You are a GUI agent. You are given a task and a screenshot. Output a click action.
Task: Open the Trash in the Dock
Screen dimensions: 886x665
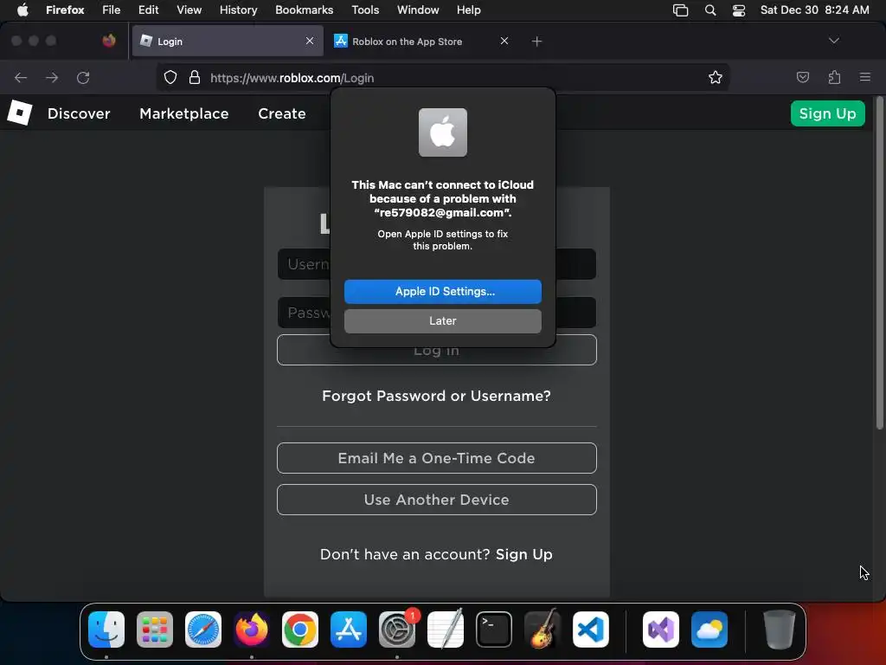coord(780,629)
